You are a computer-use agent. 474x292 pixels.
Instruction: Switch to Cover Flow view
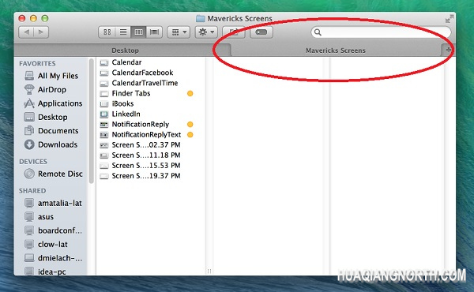155,32
